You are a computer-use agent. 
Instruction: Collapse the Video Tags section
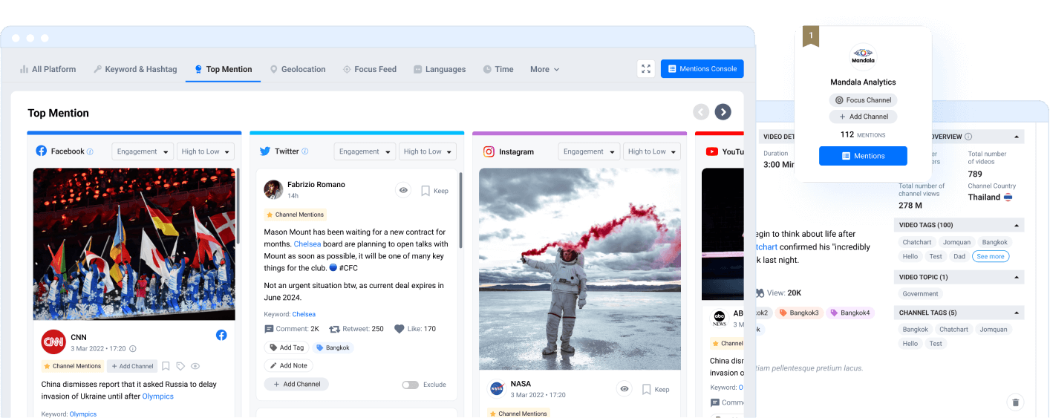point(1016,225)
